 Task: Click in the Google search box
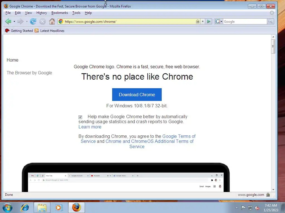tap(245, 22)
